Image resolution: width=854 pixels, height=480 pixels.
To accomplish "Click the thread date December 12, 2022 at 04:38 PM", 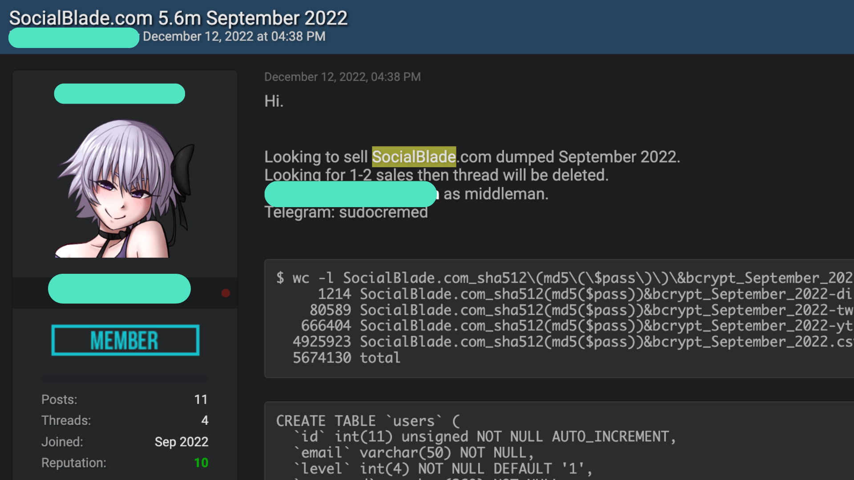I will tap(234, 36).
